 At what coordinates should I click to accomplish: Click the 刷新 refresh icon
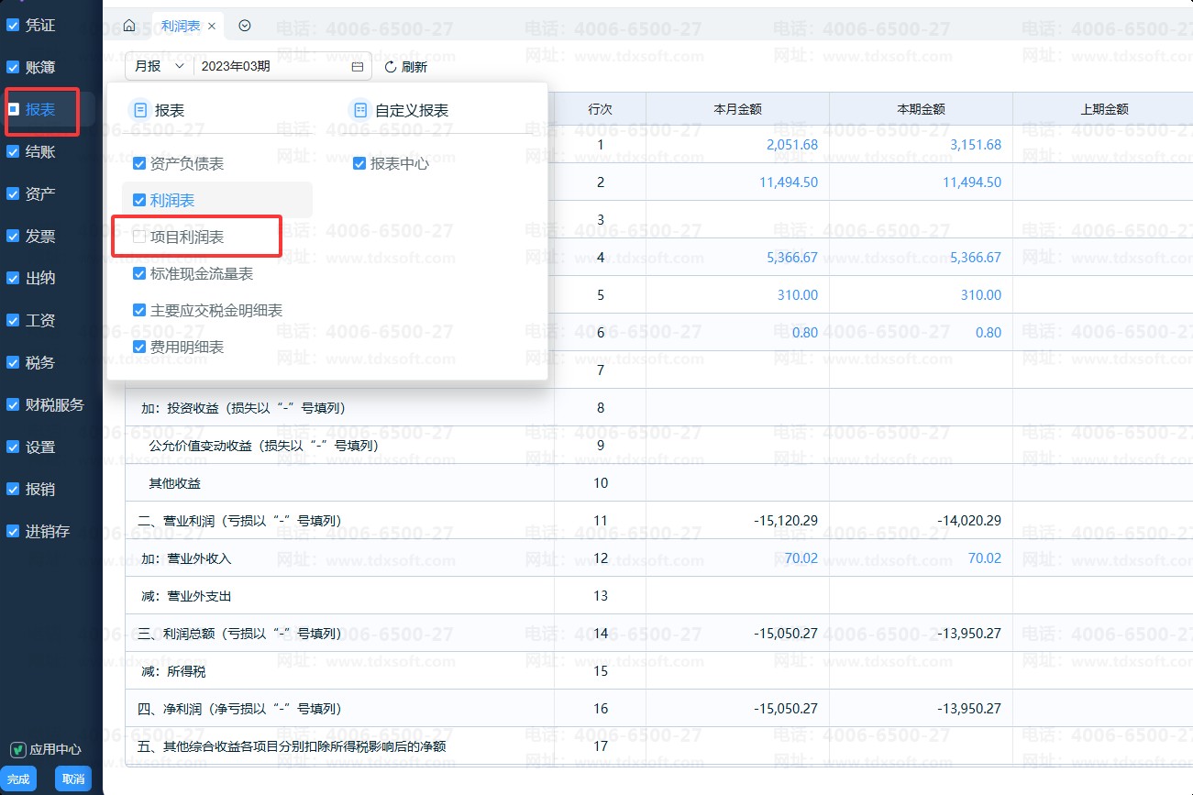390,67
